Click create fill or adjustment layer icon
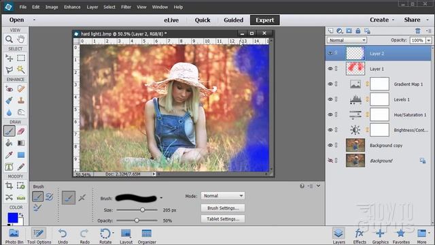 click(x=340, y=31)
